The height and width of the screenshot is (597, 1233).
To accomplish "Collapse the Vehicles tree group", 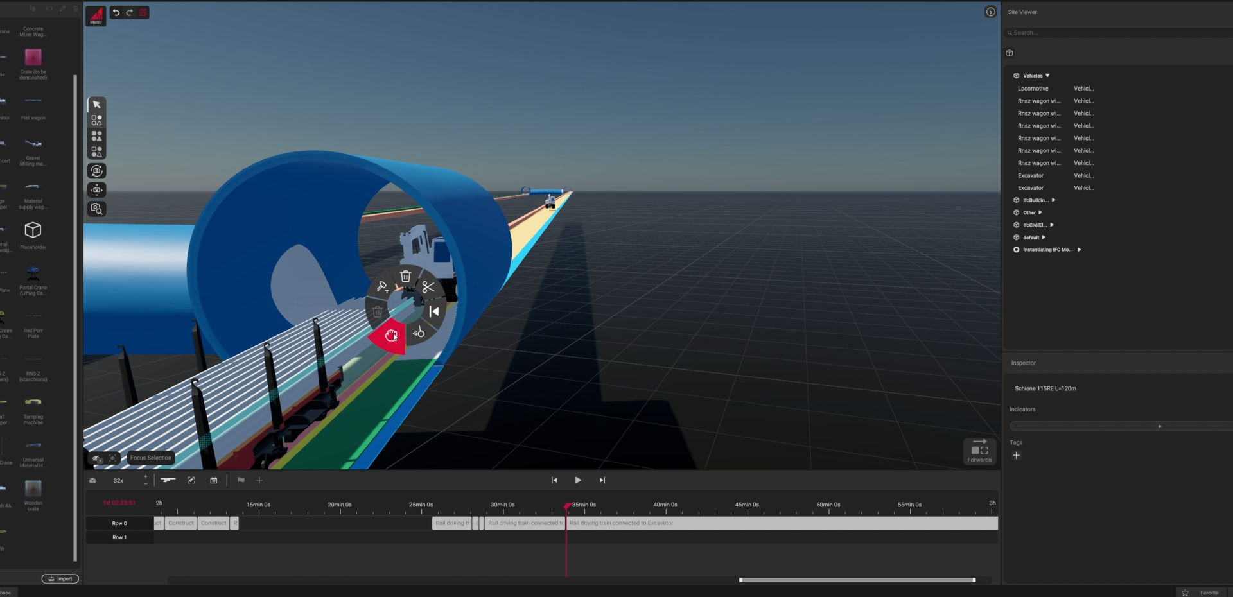I will [x=1047, y=76].
